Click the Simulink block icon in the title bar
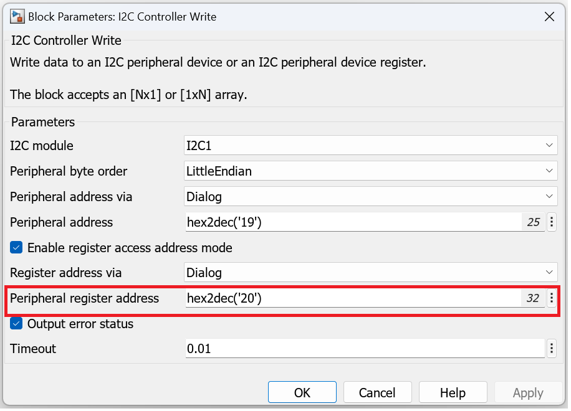The image size is (571, 411). coord(16,16)
